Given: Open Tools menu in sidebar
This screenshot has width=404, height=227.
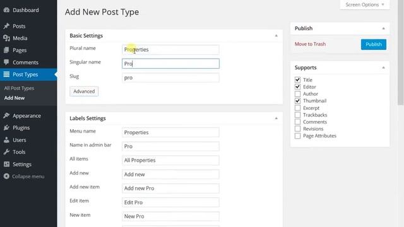Looking at the screenshot, I should pyautogui.click(x=19, y=152).
